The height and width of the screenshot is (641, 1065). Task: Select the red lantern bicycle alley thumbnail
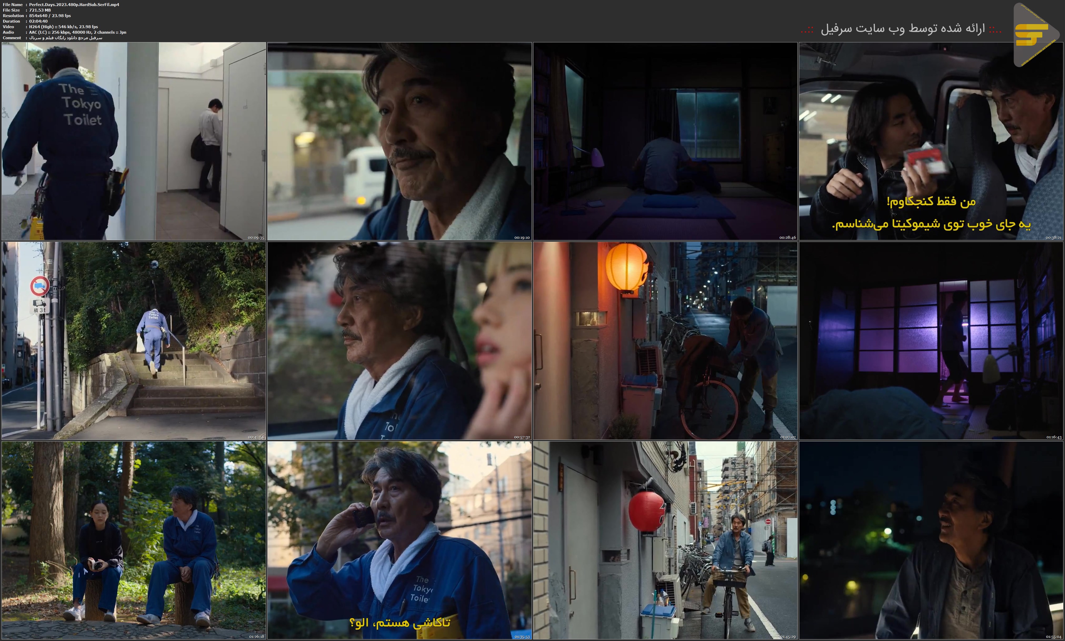[665, 540]
